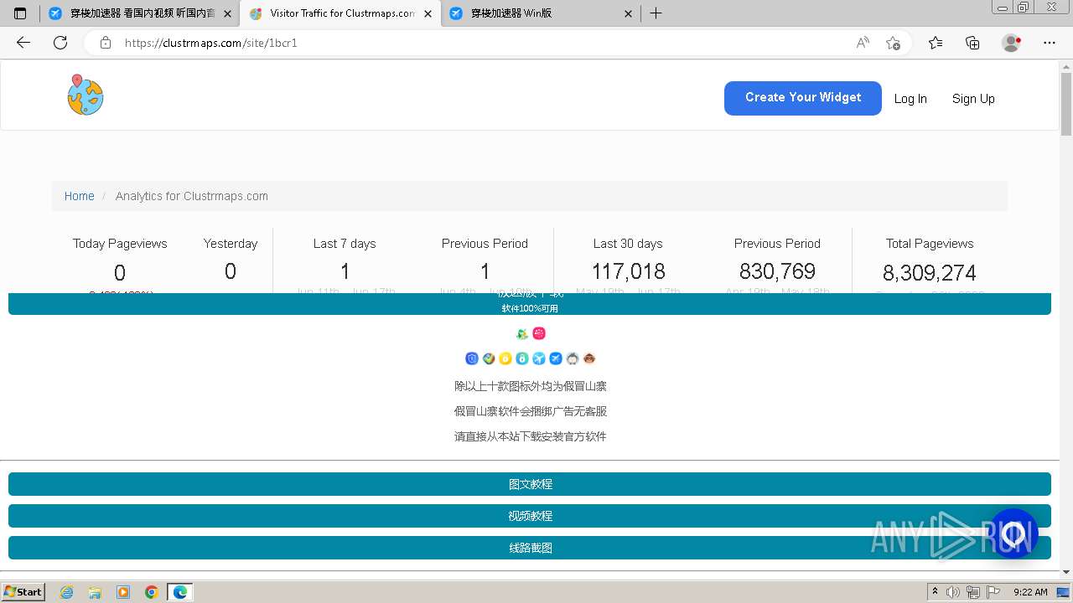Launch Windows Media Player from taskbar

pos(123,592)
